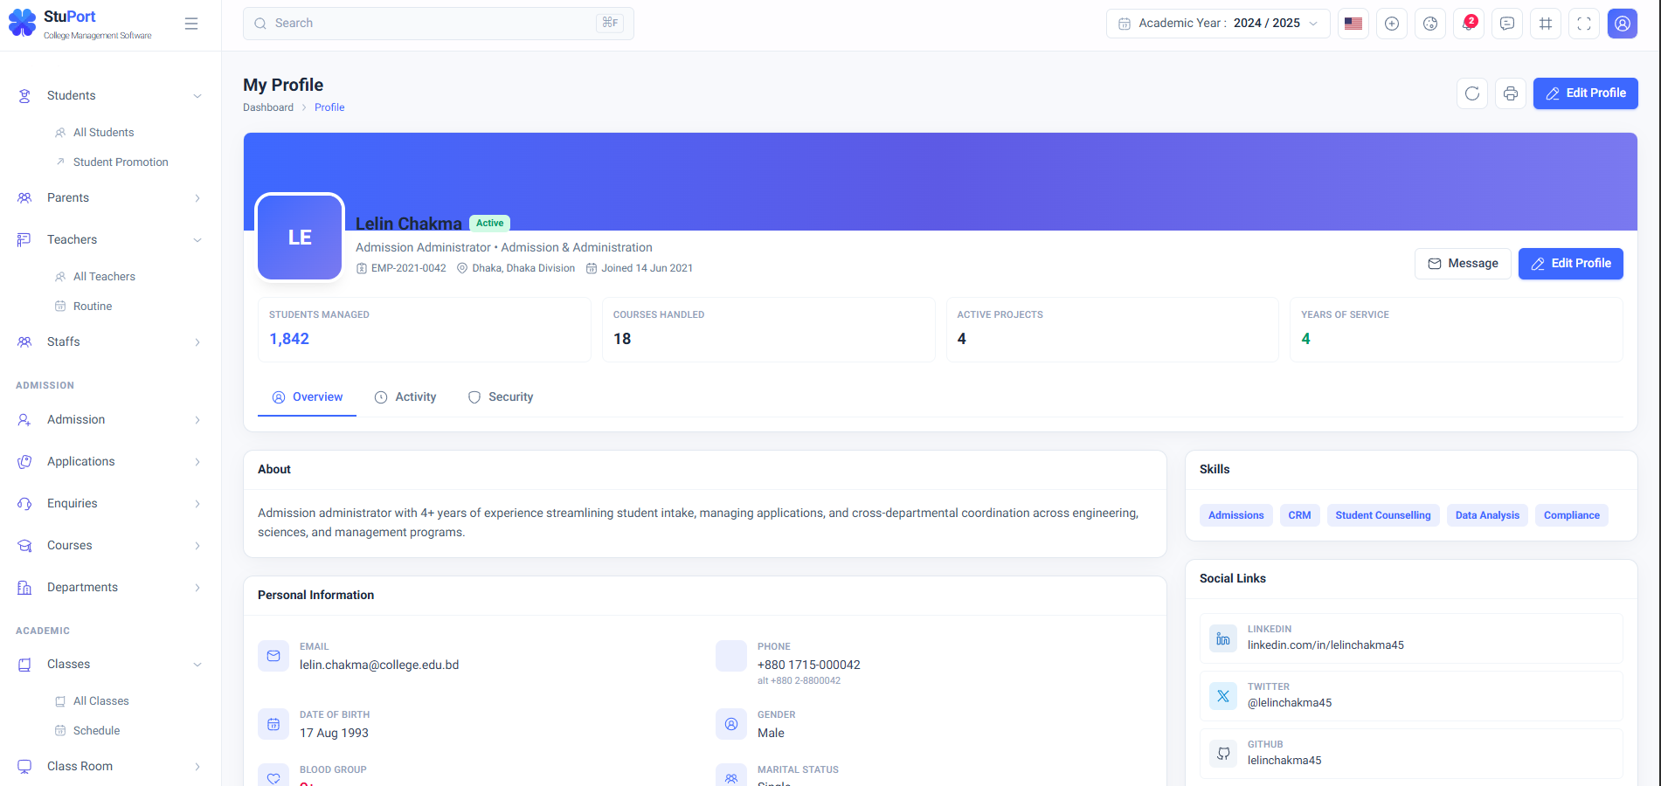Click the Class Room monitor icon
Viewport: 1661px width, 786px height.
click(x=24, y=767)
